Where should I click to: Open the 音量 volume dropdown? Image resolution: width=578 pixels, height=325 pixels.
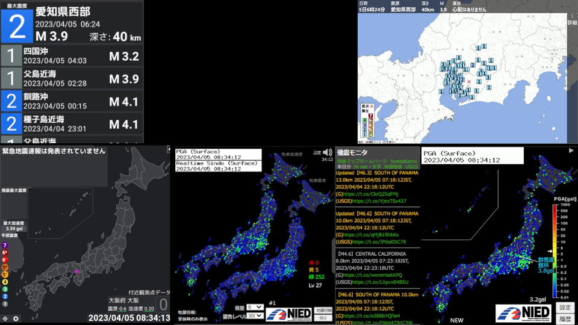click(x=255, y=307)
